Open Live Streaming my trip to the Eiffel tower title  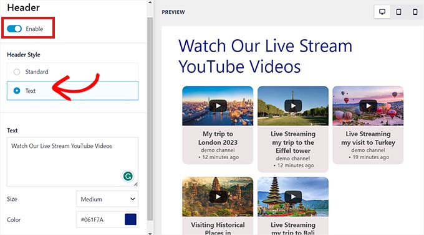(293, 142)
